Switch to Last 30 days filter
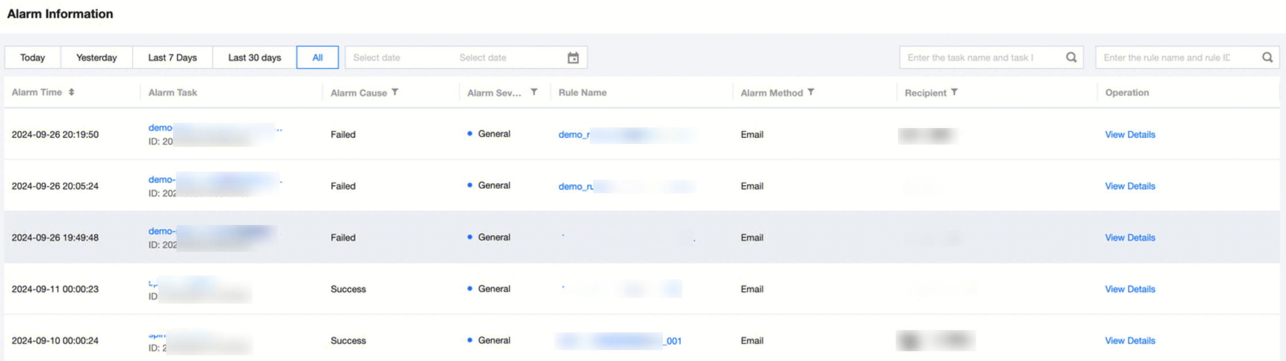Screen dimensions: 1286x361 point(255,57)
